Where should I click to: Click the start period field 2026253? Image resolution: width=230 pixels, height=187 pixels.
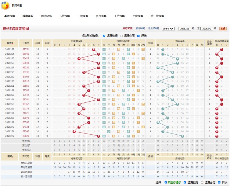pyautogui.click(x=185, y=29)
